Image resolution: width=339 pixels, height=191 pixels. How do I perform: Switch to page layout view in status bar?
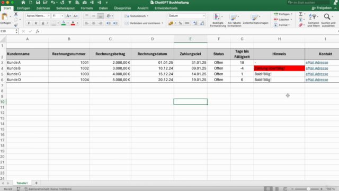(276, 189)
